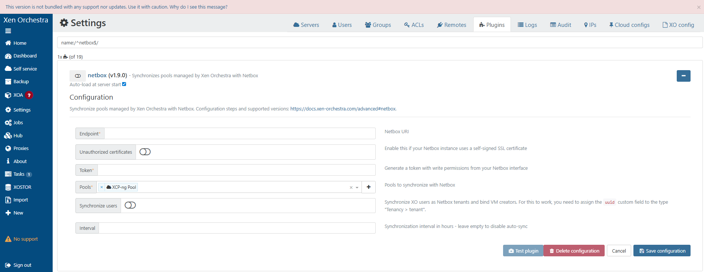The image size is (704, 272).
Task: Open Proxies in the sidebar
Action: click(x=17, y=148)
